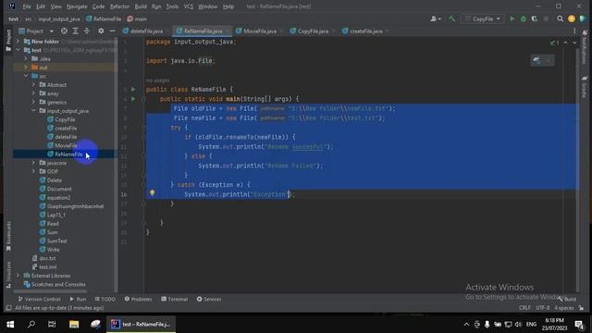Collapse the test project root node

18,50
